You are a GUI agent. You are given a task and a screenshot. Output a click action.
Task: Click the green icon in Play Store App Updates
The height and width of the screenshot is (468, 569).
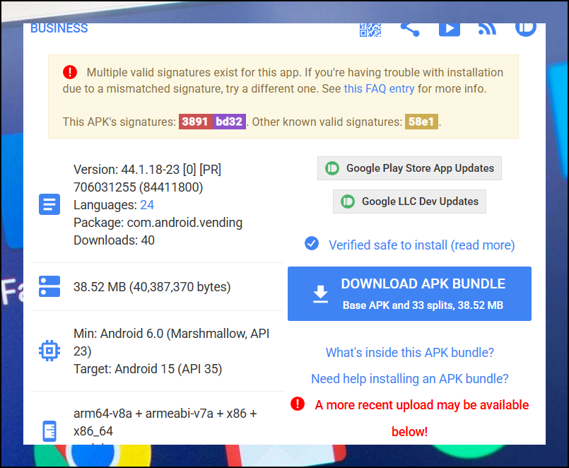(x=332, y=168)
